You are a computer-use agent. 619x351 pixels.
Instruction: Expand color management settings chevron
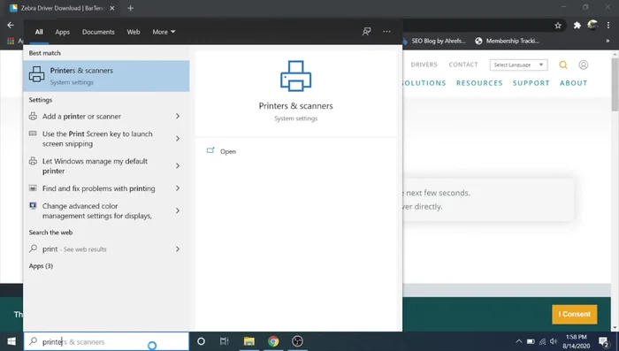click(178, 210)
